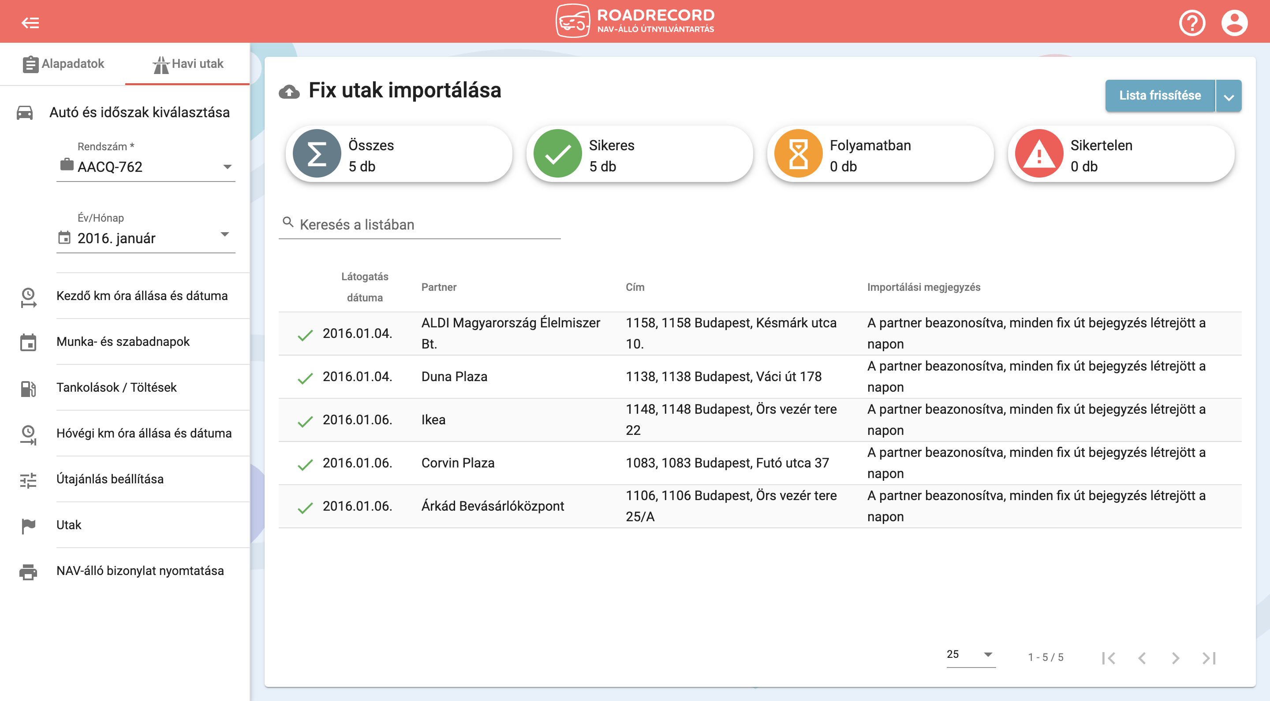Image resolution: width=1270 pixels, height=701 pixels.
Task: Click the clock icon for Kezdő km óra
Action: pos(28,297)
